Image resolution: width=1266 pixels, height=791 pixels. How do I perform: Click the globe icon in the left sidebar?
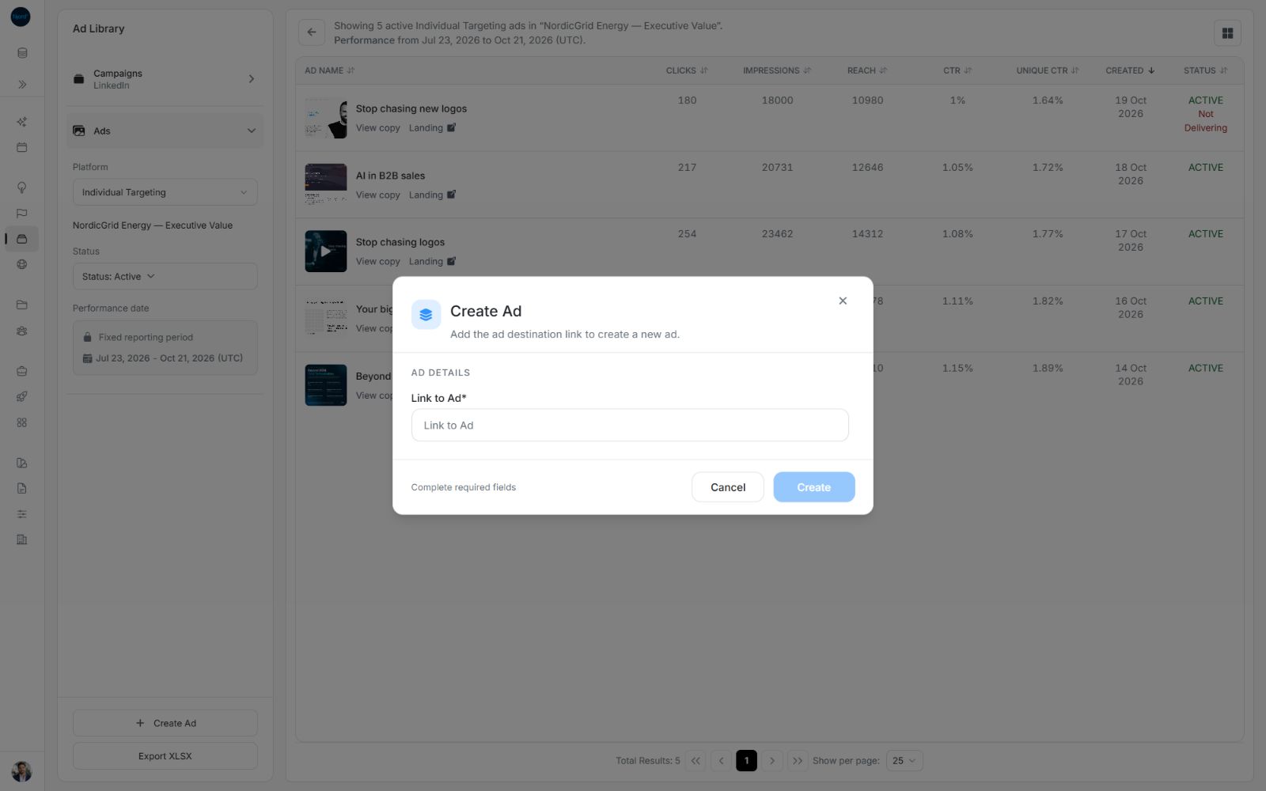(x=22, y=264)
